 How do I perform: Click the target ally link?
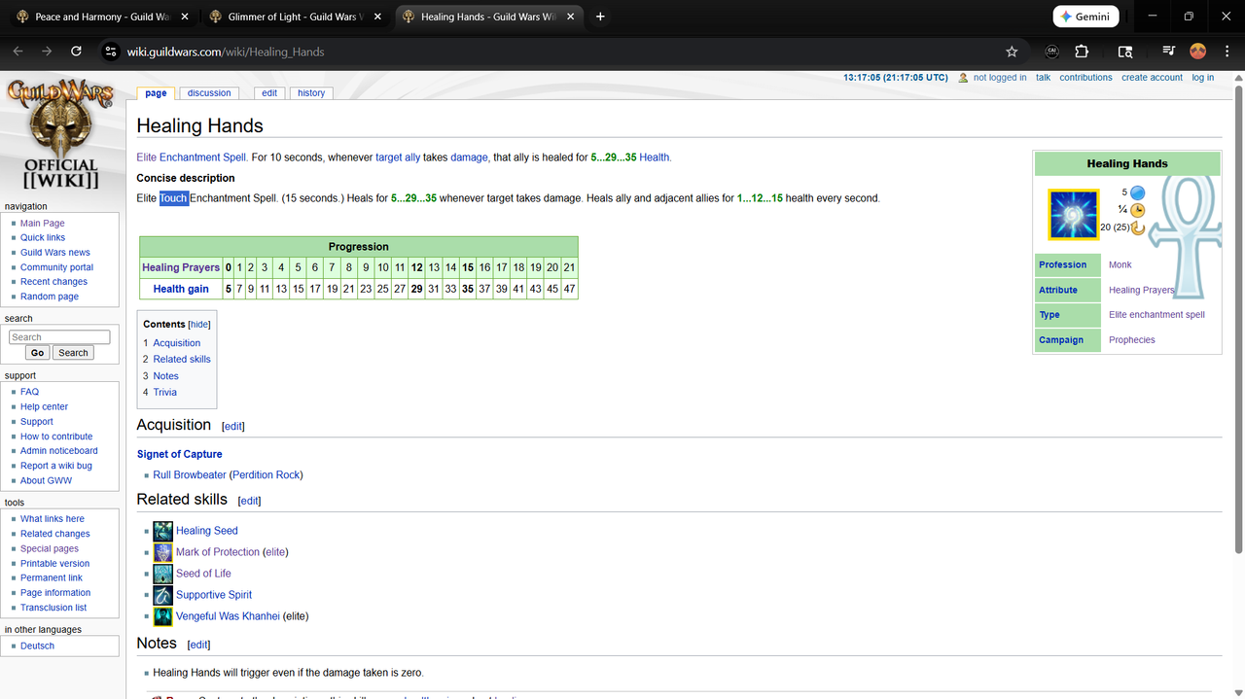pos(398,157)
